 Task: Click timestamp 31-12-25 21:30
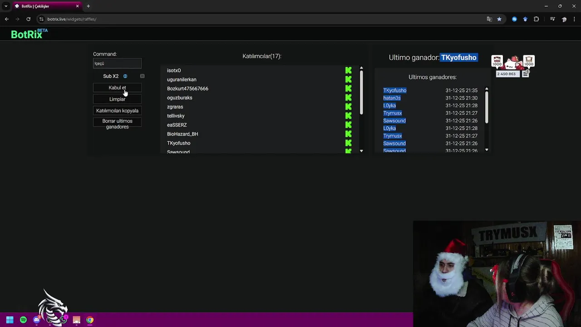[461, 98]
